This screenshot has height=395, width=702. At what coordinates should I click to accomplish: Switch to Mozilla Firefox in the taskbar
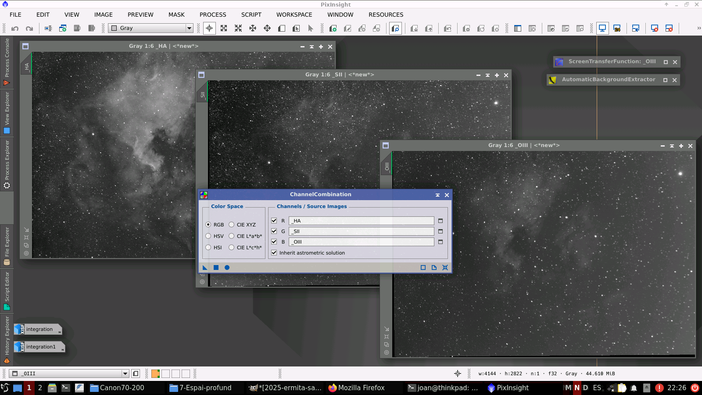(356, 388)
